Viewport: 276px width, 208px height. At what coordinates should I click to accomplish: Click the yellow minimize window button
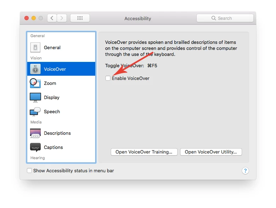34,18
